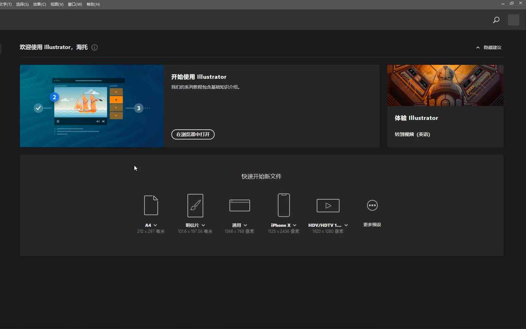Image resolution: width=526 pixels, height=329 pixels.
Task: Click the 1125 x 2436 像素 size text
Action: pos(284,232)
